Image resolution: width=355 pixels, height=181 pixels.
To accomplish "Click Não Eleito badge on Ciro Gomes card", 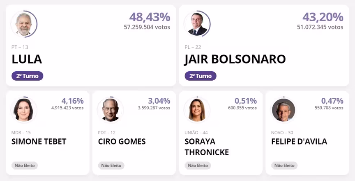I will pyautogui.click(x=111, y=165).
